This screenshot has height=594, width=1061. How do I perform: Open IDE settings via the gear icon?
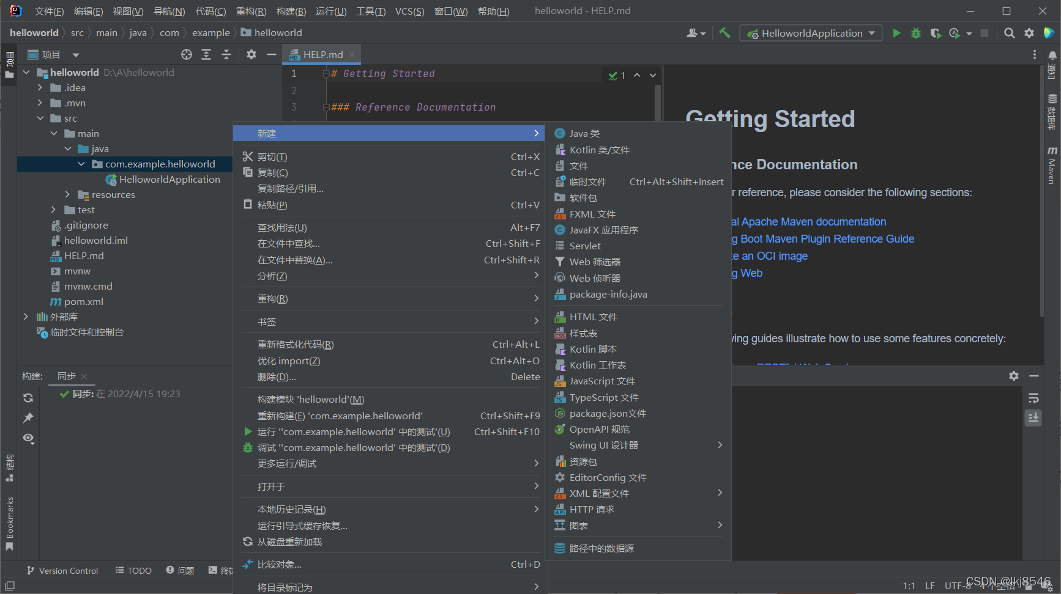[1030, 33]
